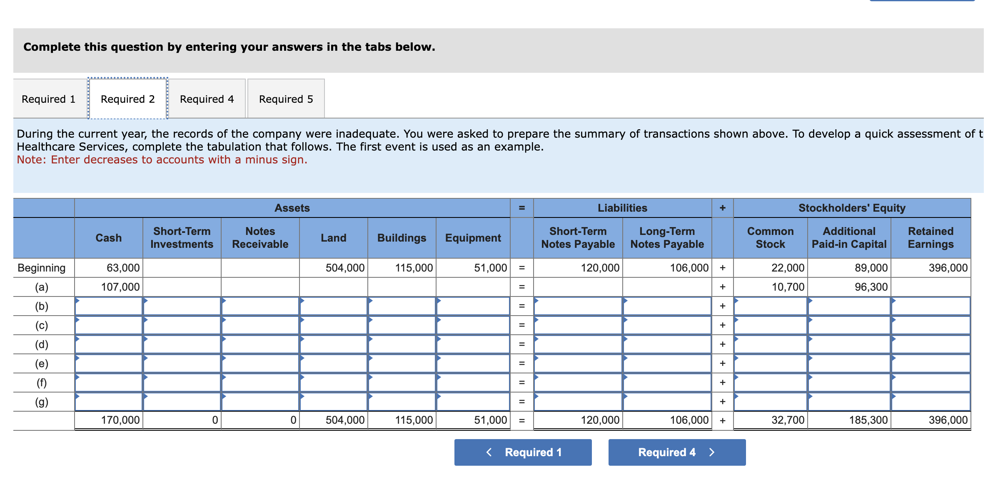Viewport: 998px width, 489px height.
Task: Click Equipment cell in row (g)
Action: [473, 402]
